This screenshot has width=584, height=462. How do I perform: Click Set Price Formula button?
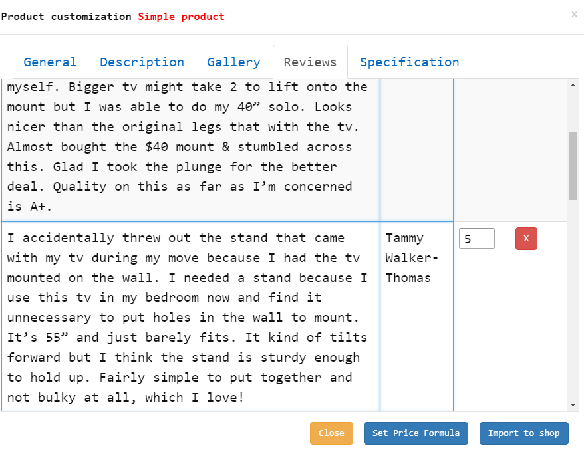416,433
